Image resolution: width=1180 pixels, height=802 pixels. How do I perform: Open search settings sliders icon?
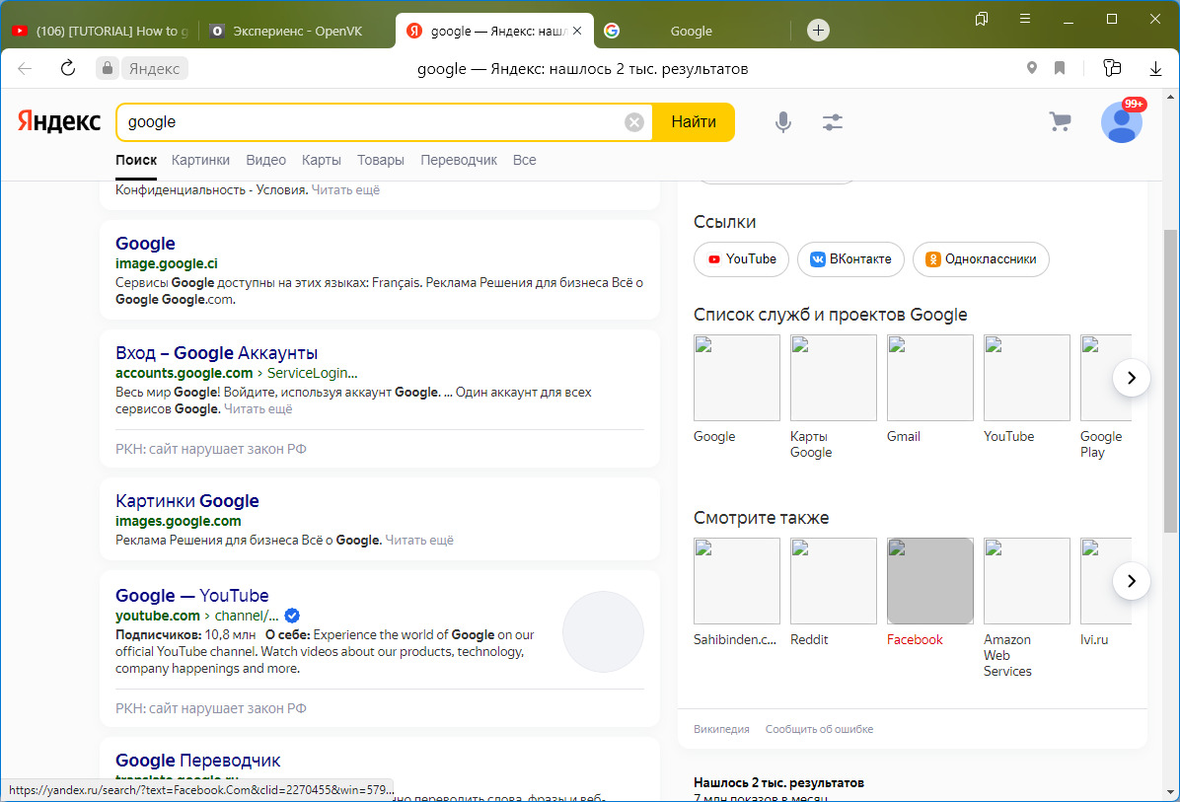(x=833, y=122)
